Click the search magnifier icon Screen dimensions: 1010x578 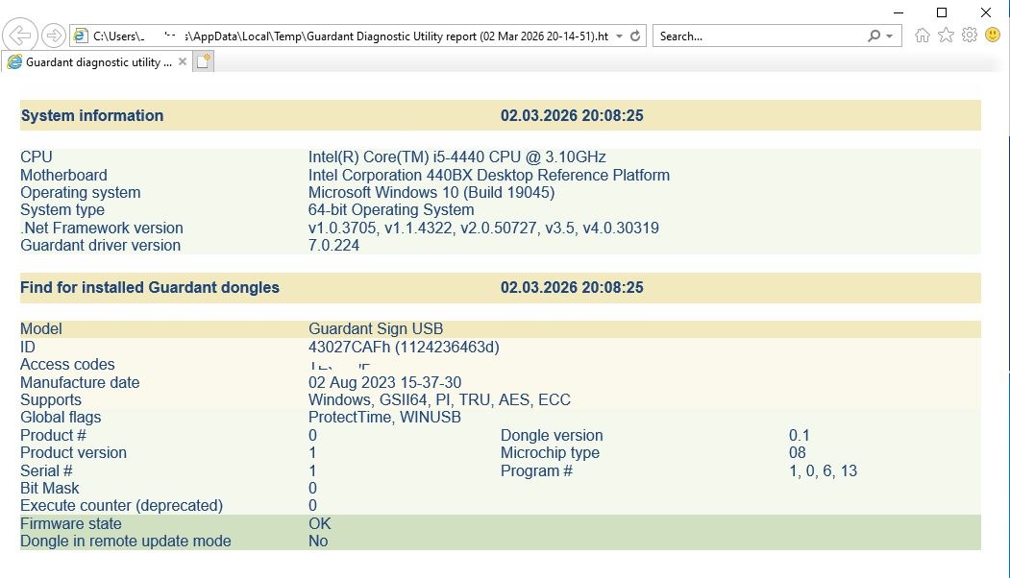874,36
